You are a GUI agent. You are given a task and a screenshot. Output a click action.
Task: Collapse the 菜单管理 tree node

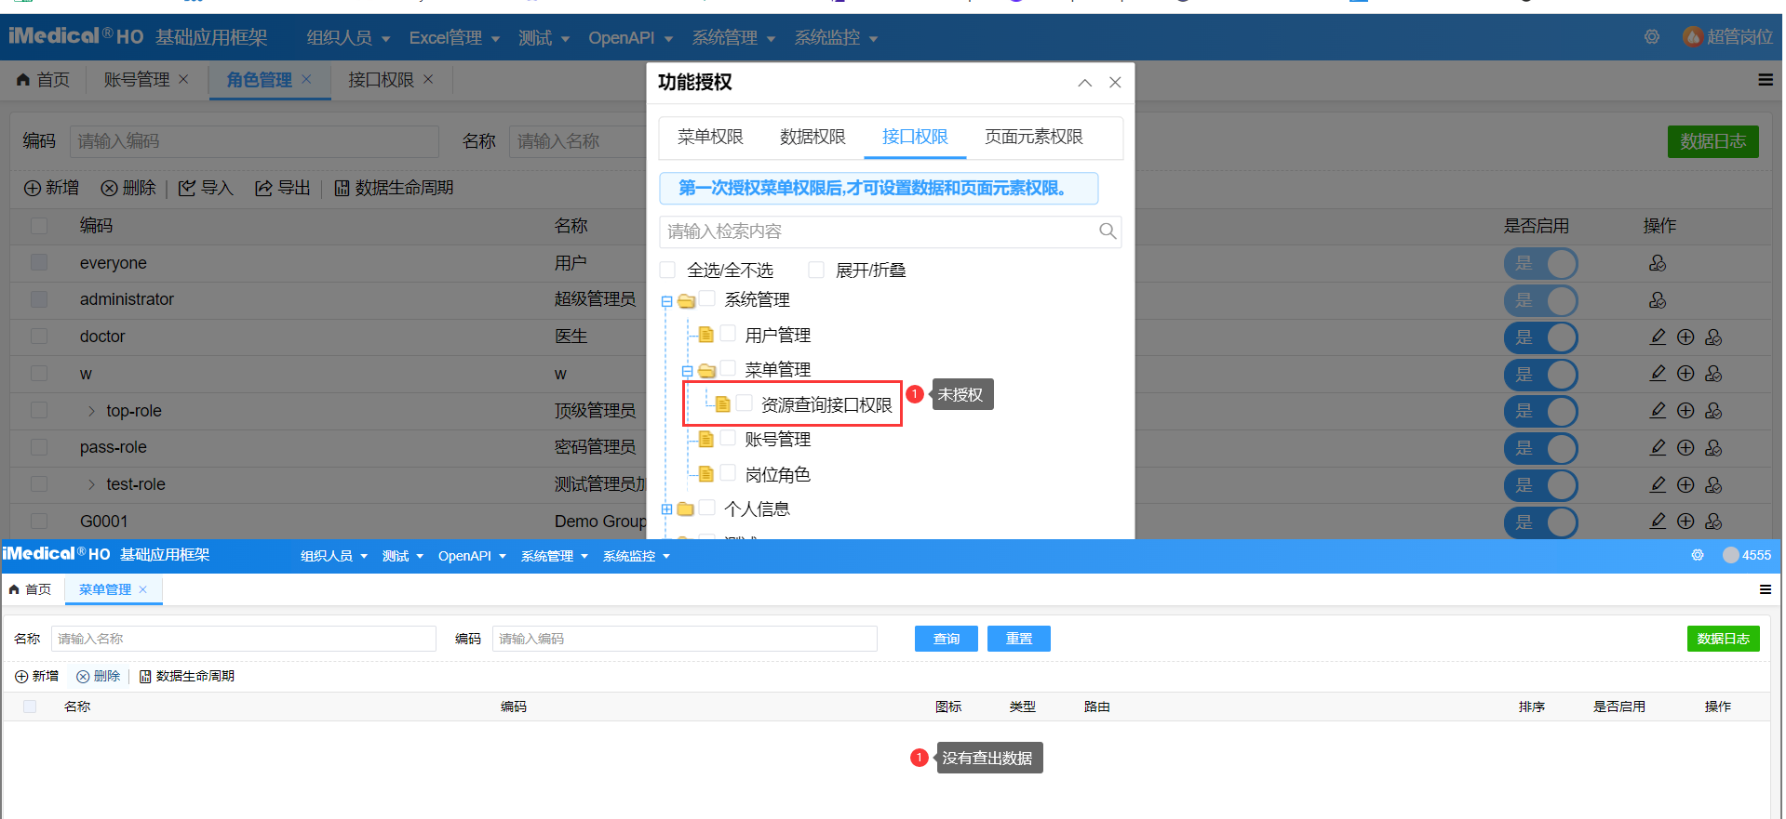687,371
